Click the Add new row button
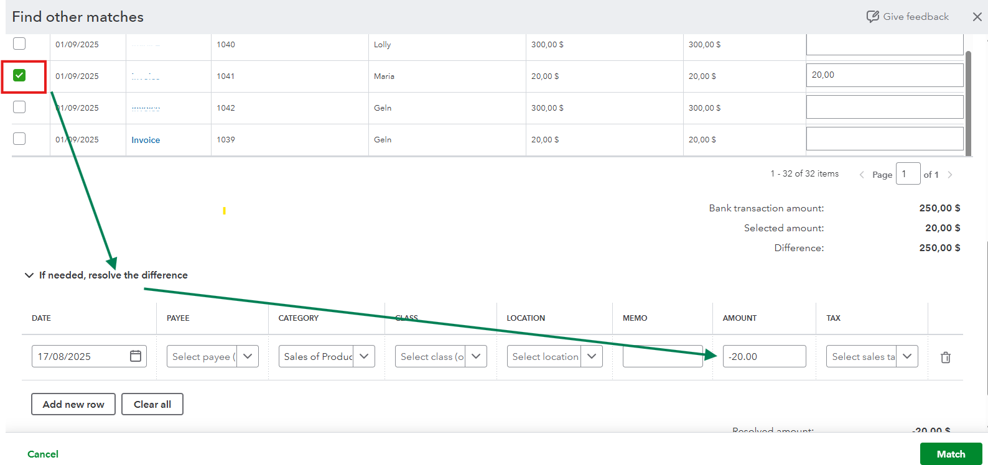 pos(73,404)
